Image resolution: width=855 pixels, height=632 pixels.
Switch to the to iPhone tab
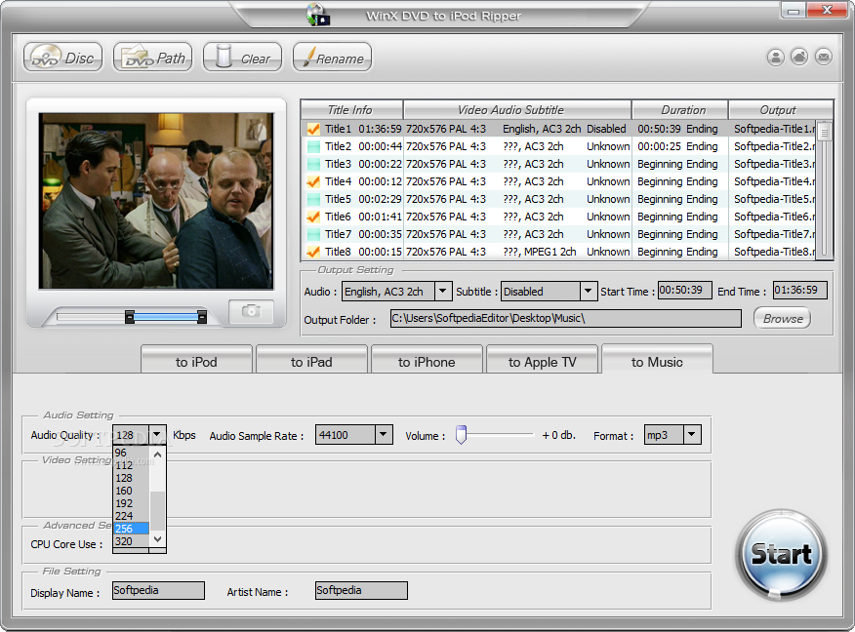pos(427,360)
